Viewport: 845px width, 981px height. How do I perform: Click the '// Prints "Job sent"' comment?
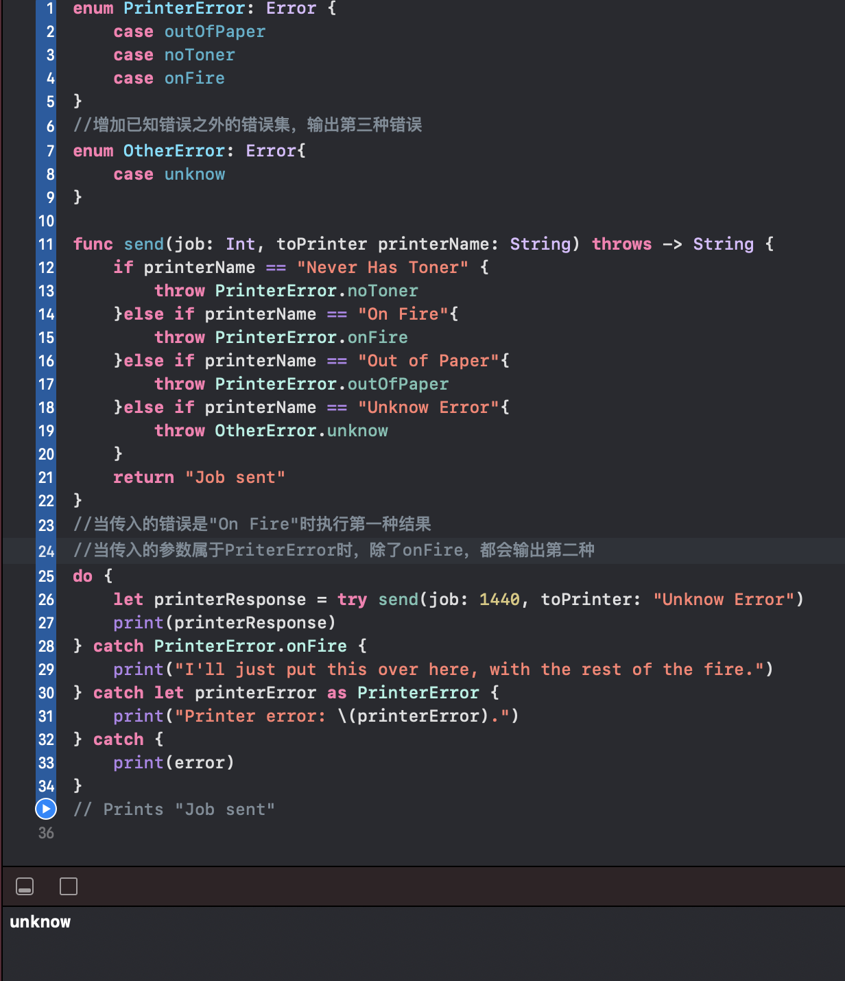point(174,809)
